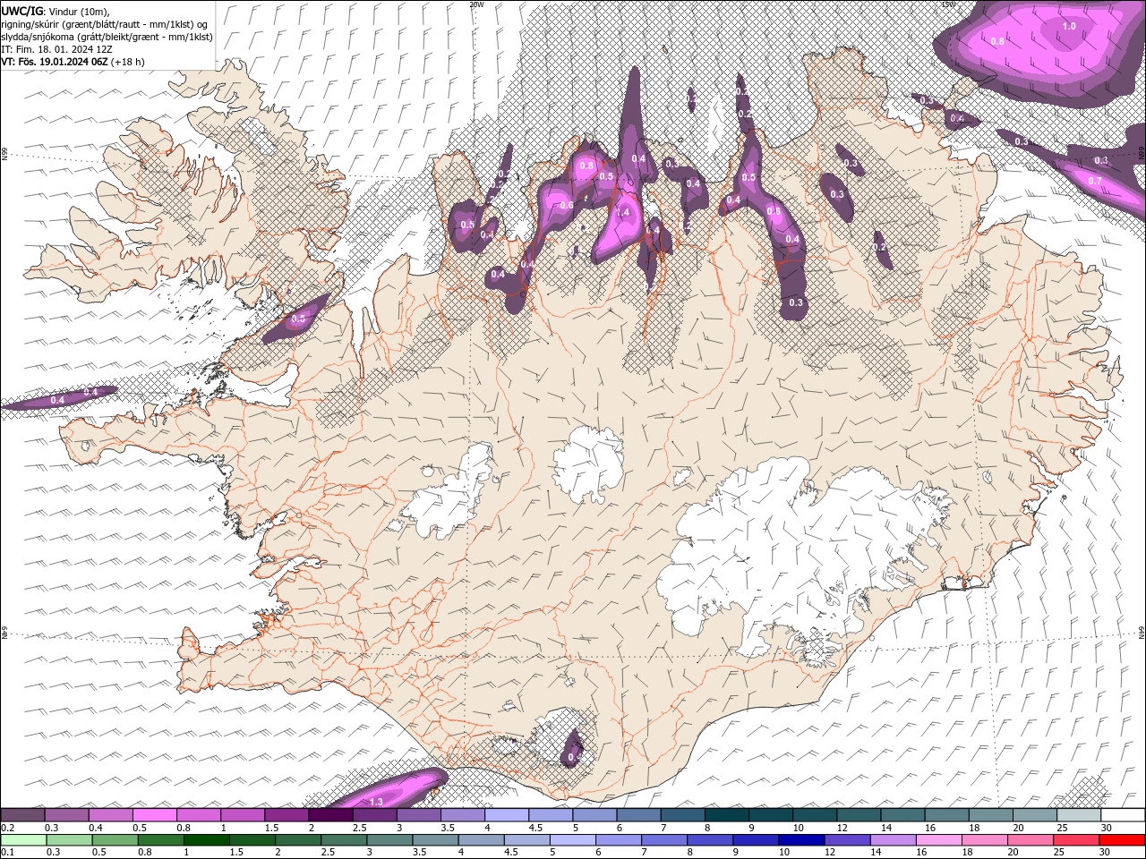
Task: Pick bottom-row legend swatch between 3 and 3.5
Action: tap(389, 839)
